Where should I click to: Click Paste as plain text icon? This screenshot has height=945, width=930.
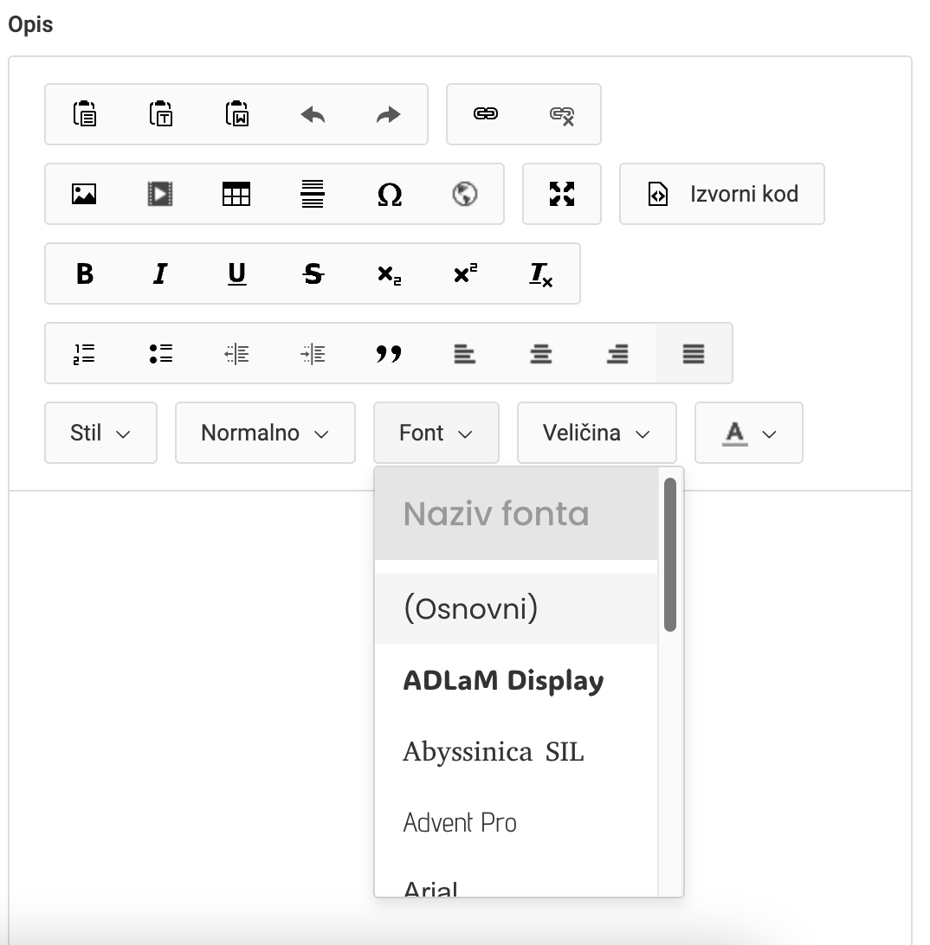click(x=160, y=114)
